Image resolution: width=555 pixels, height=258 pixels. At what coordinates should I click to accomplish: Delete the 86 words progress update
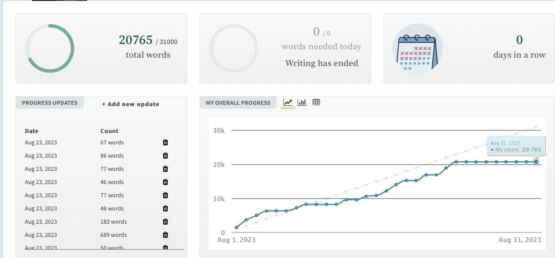click(x=165, y=155)
